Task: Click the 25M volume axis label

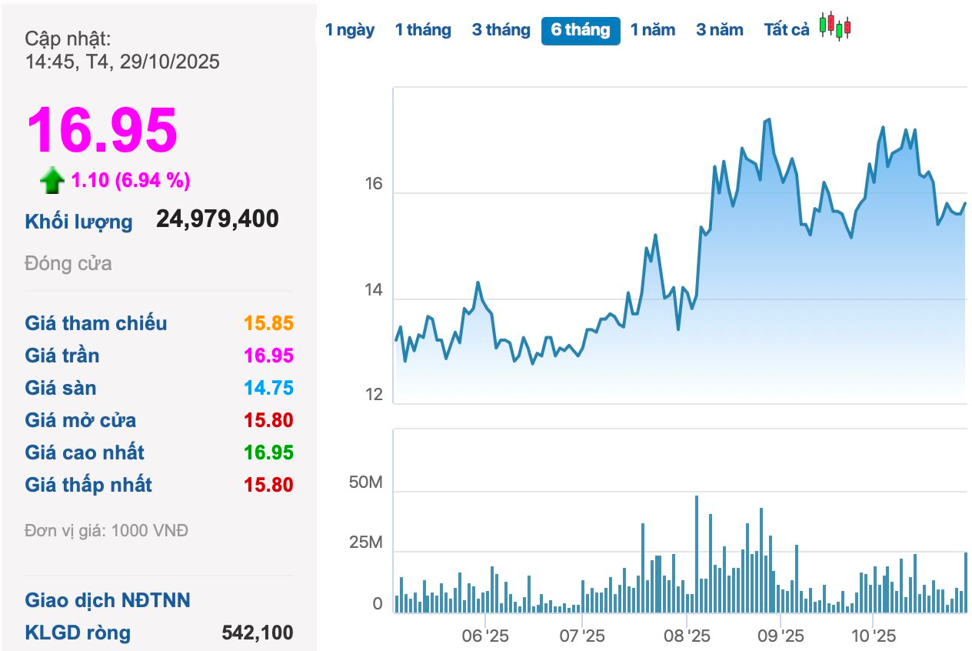Action: 365,542
